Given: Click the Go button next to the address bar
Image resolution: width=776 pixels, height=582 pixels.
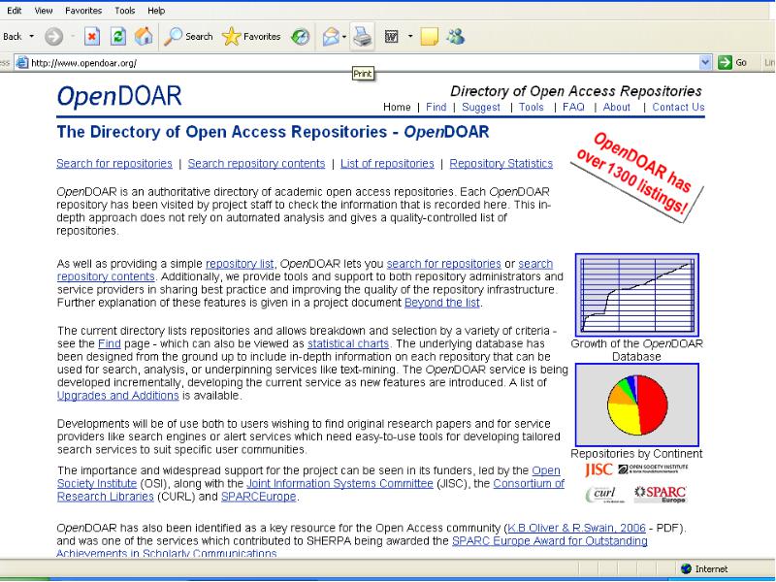Looking at the screenshot, I should (732, 62).
